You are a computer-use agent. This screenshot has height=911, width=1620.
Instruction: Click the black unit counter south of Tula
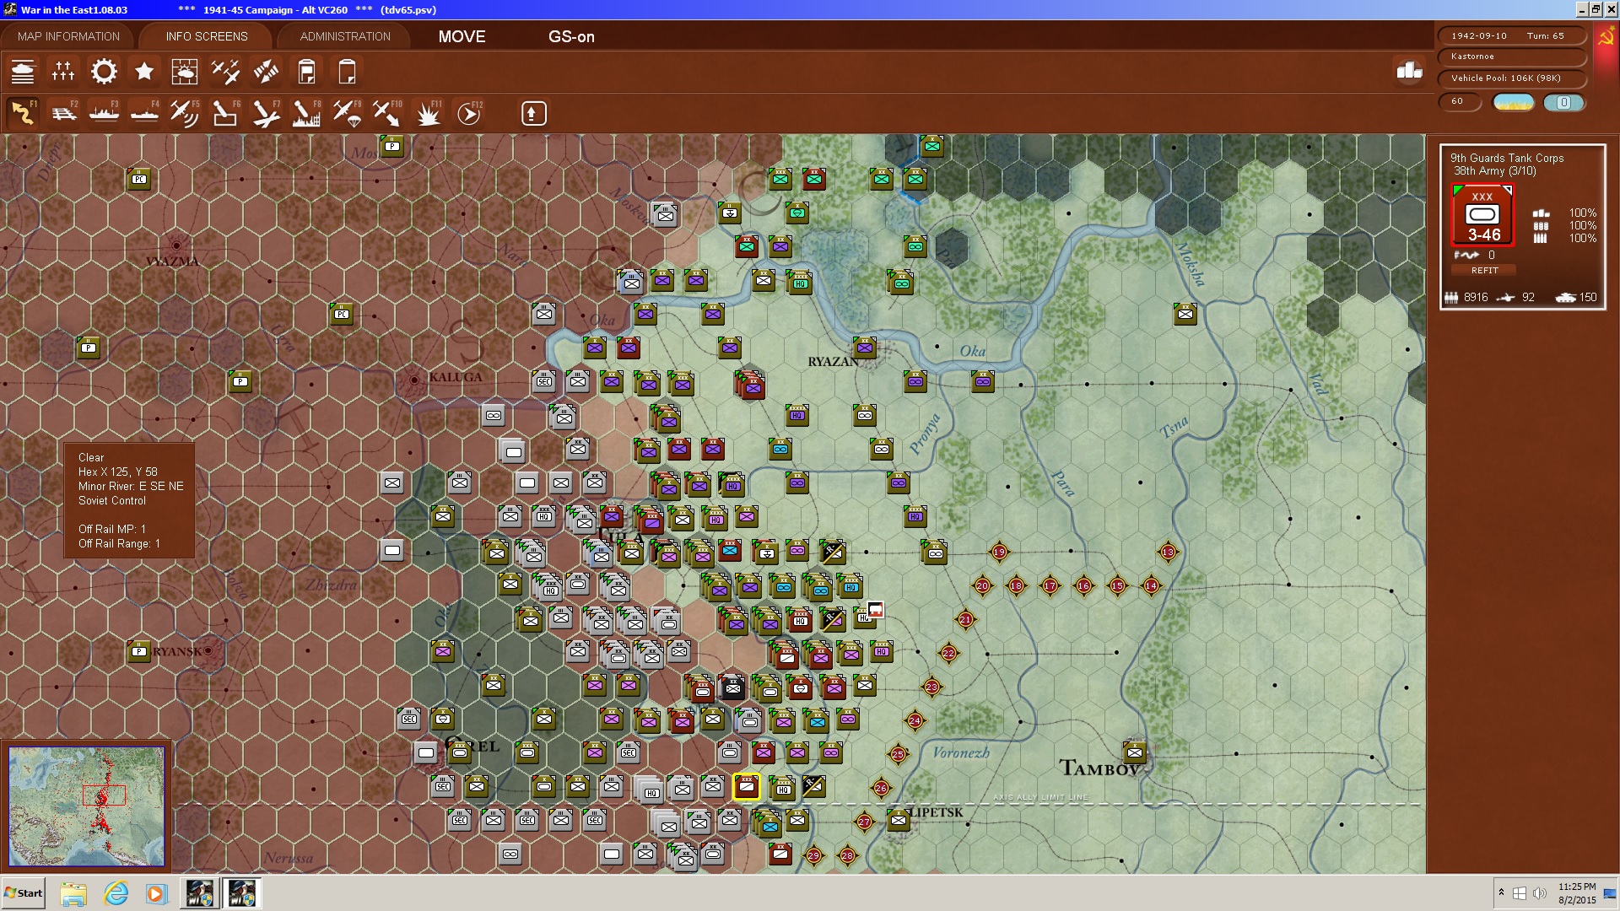click(732, 687)
